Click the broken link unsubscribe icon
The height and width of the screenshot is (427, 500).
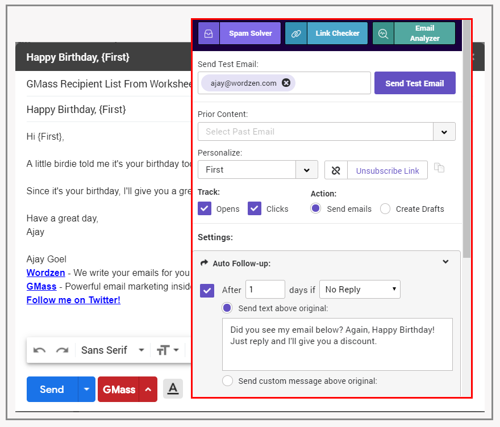(336, 170)
